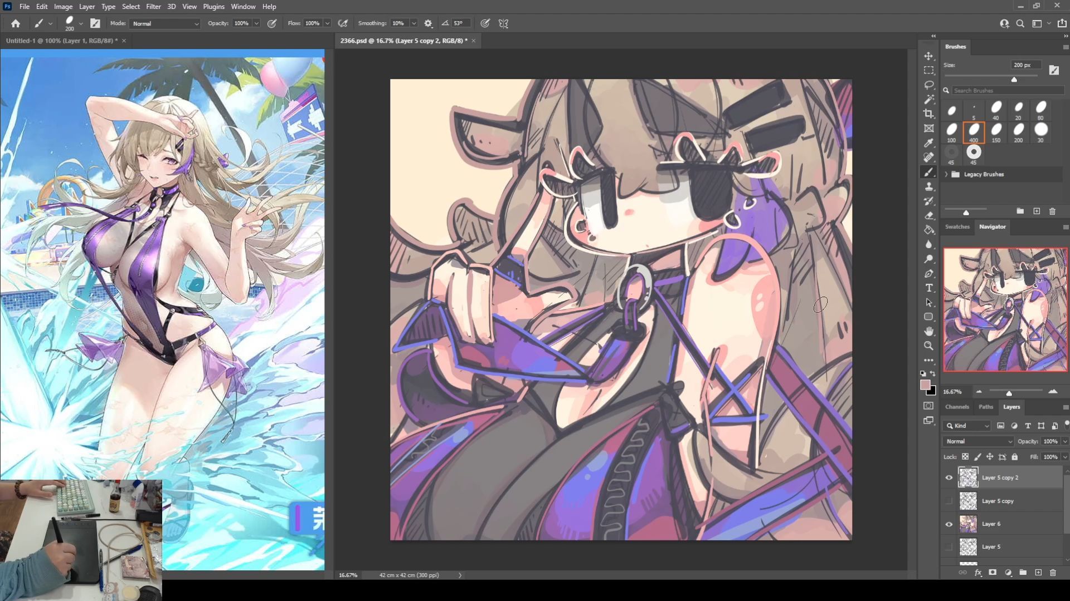Select the Clone Stamp tool

pos(928,187)
